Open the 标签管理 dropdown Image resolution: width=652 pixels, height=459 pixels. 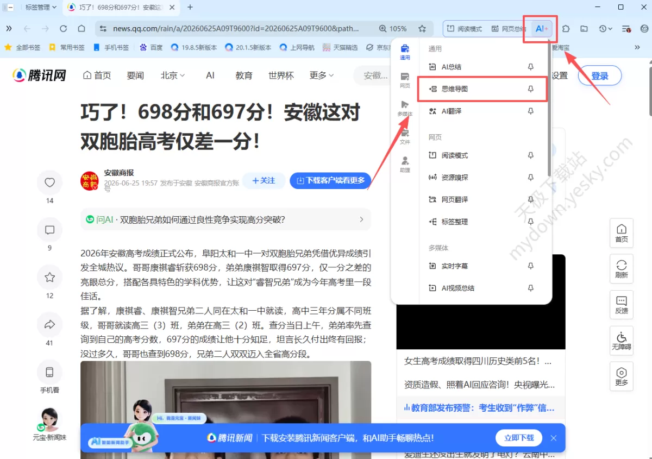(x=41, y=7)
